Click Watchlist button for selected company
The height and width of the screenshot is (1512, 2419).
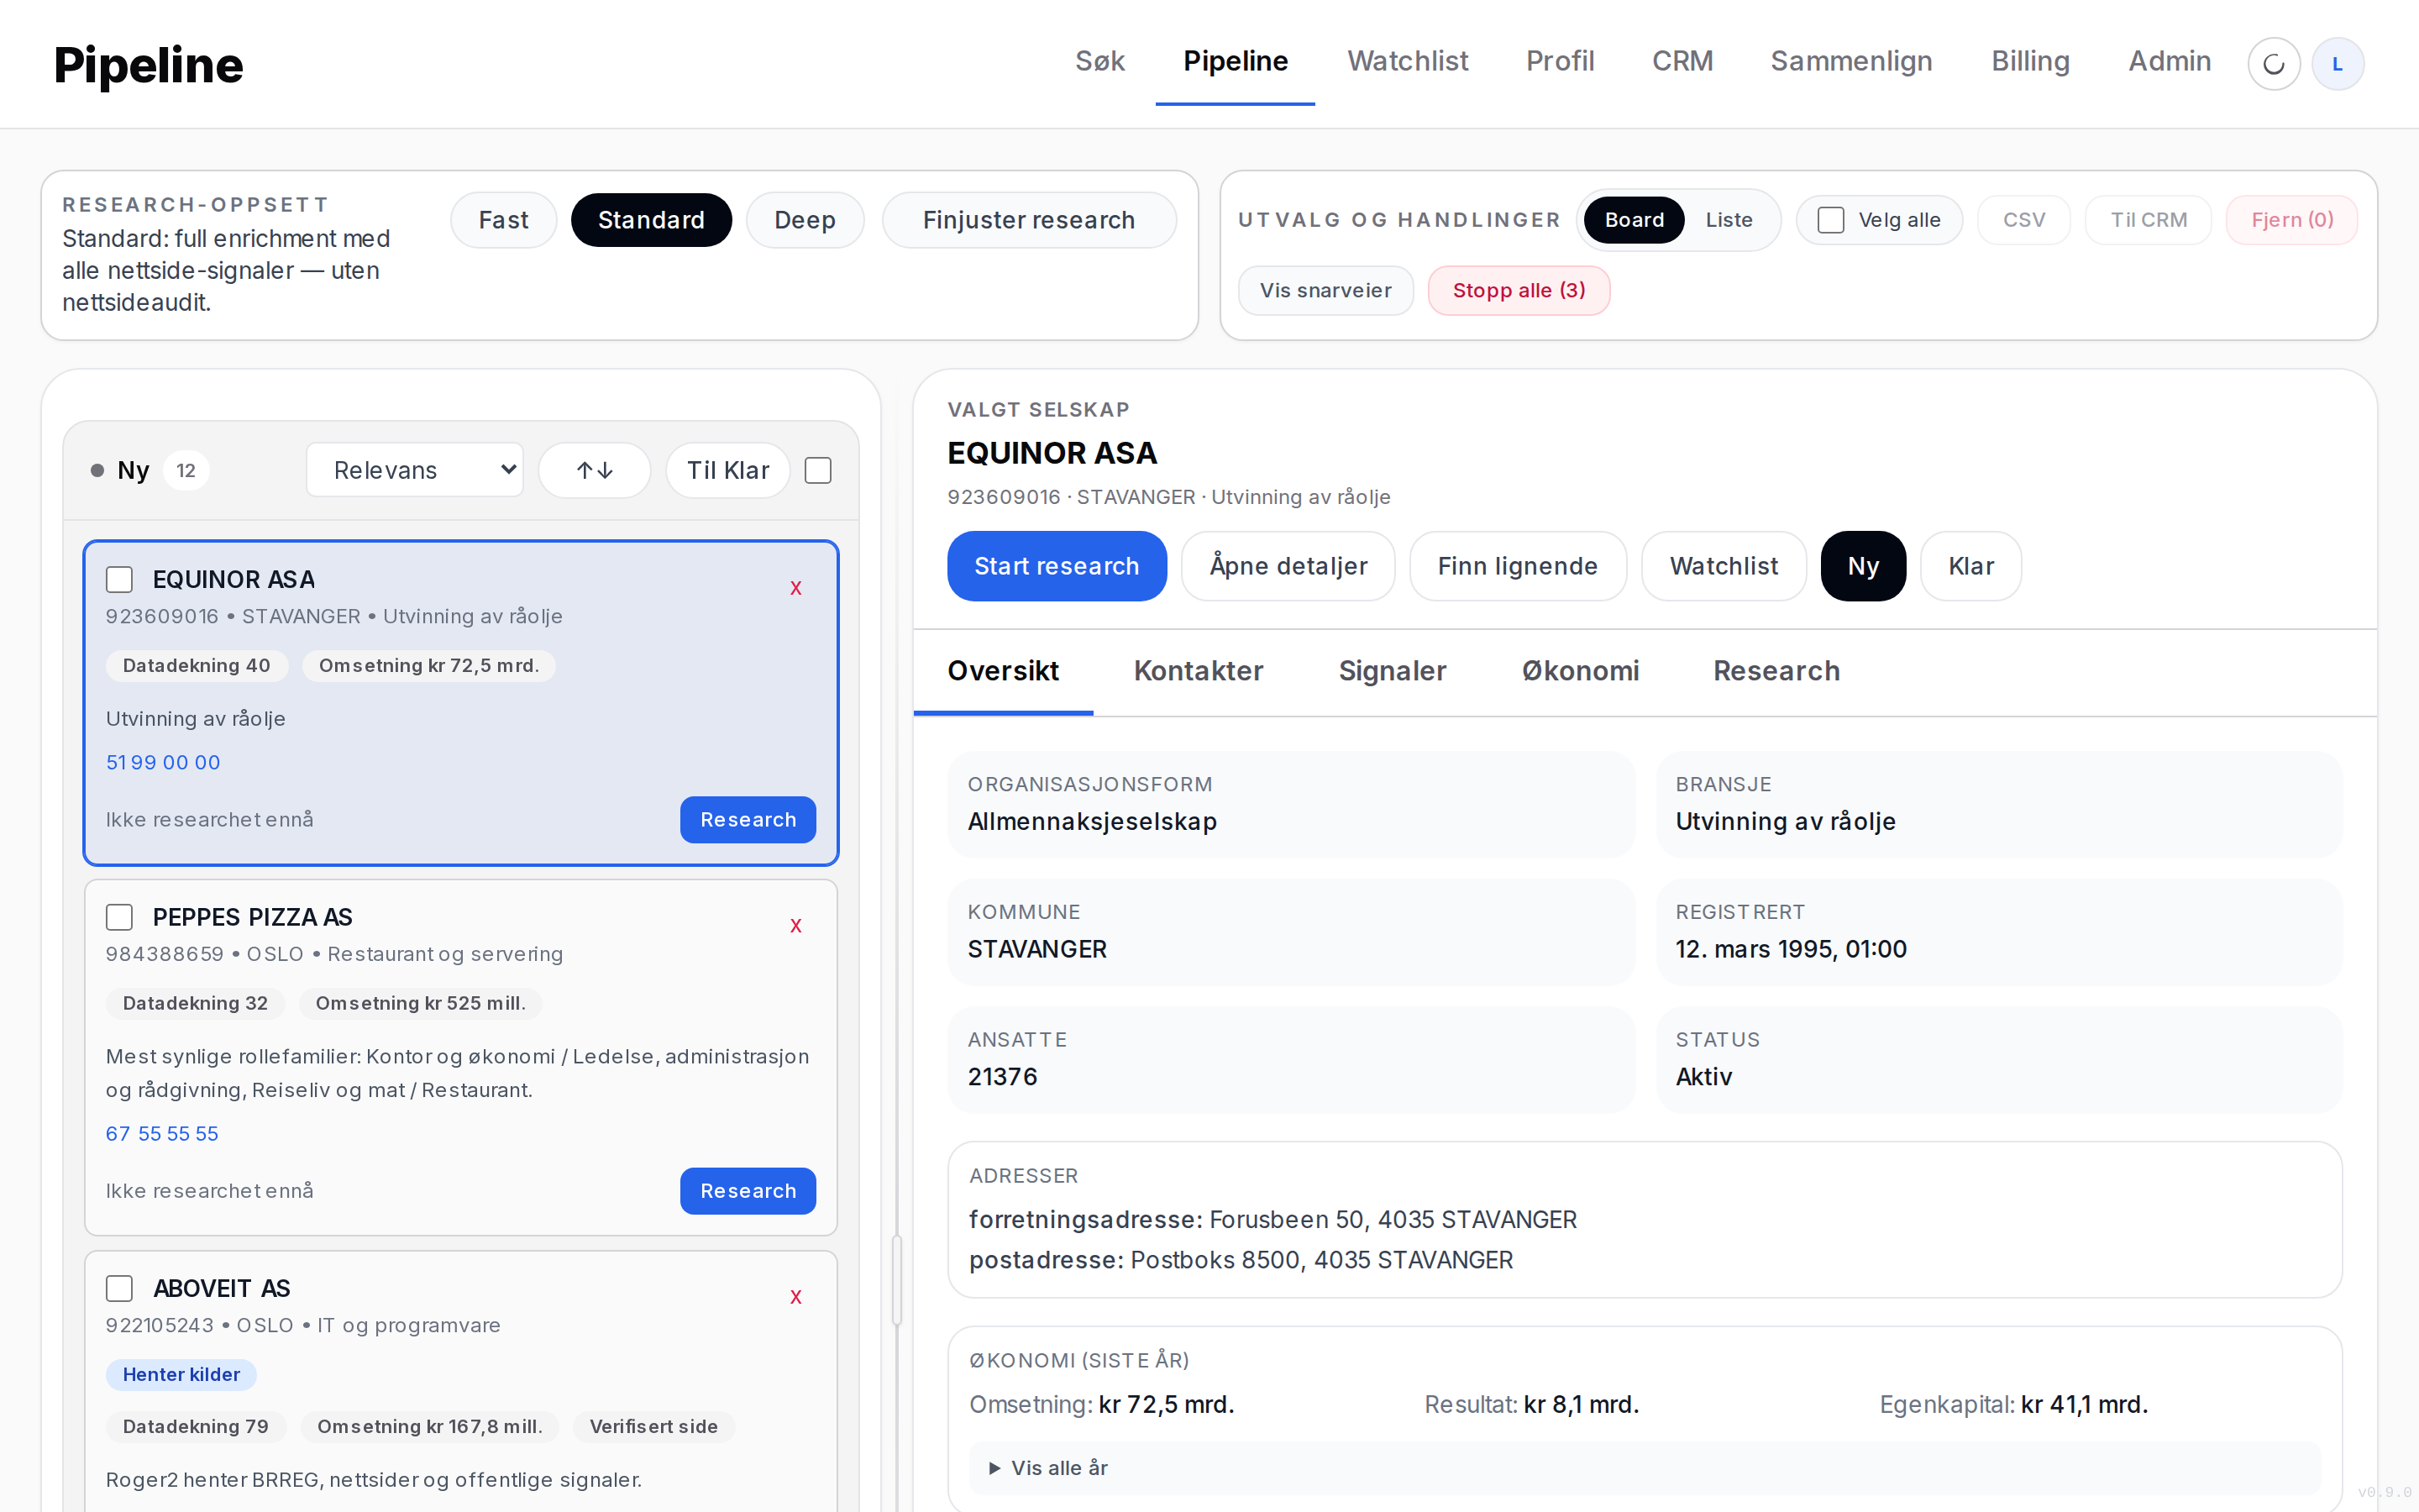point(1724,566)
